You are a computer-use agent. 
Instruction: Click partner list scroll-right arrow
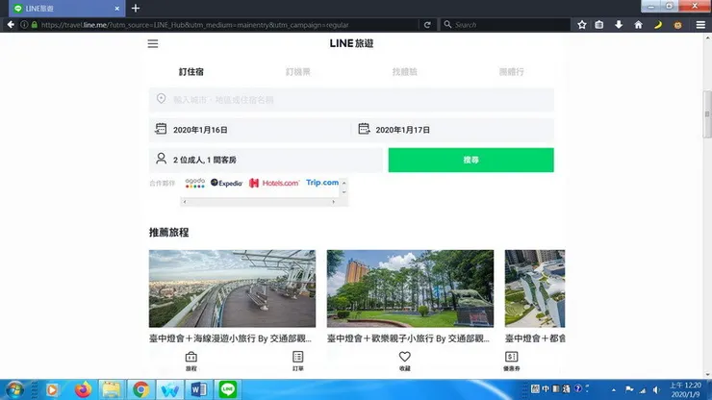(x=333, y=202)
